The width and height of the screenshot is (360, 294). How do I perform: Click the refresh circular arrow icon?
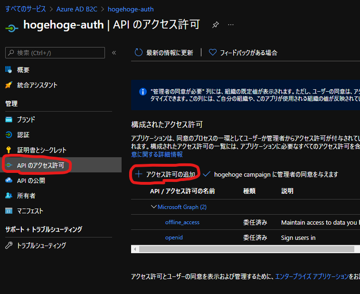139,52
